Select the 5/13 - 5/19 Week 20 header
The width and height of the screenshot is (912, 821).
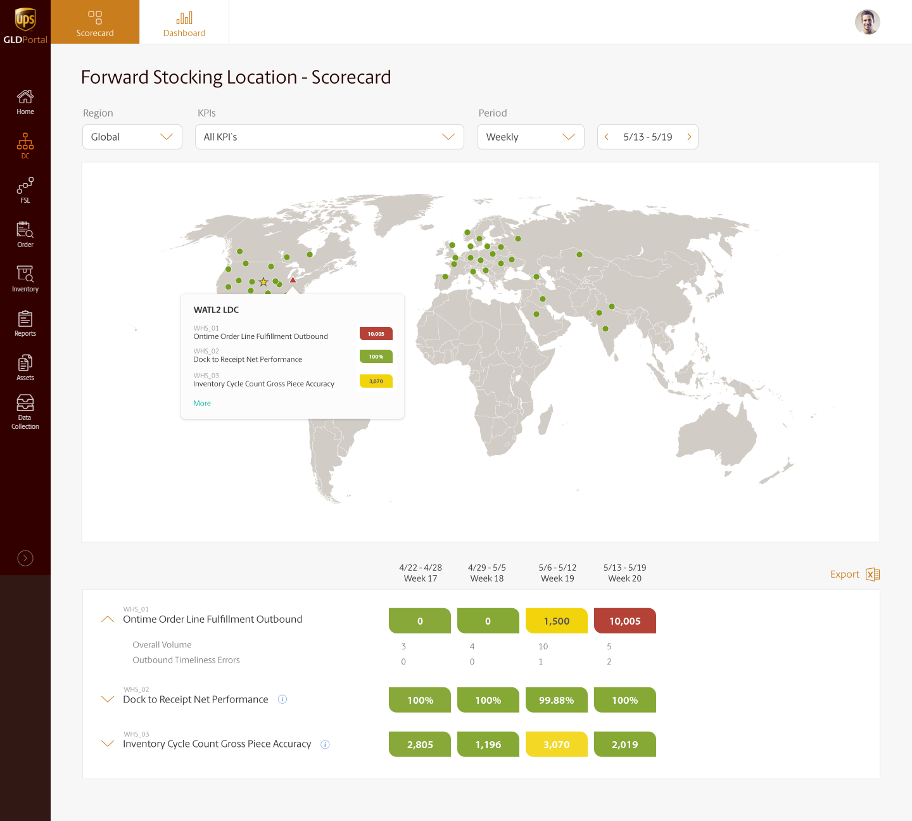point(625,573)
